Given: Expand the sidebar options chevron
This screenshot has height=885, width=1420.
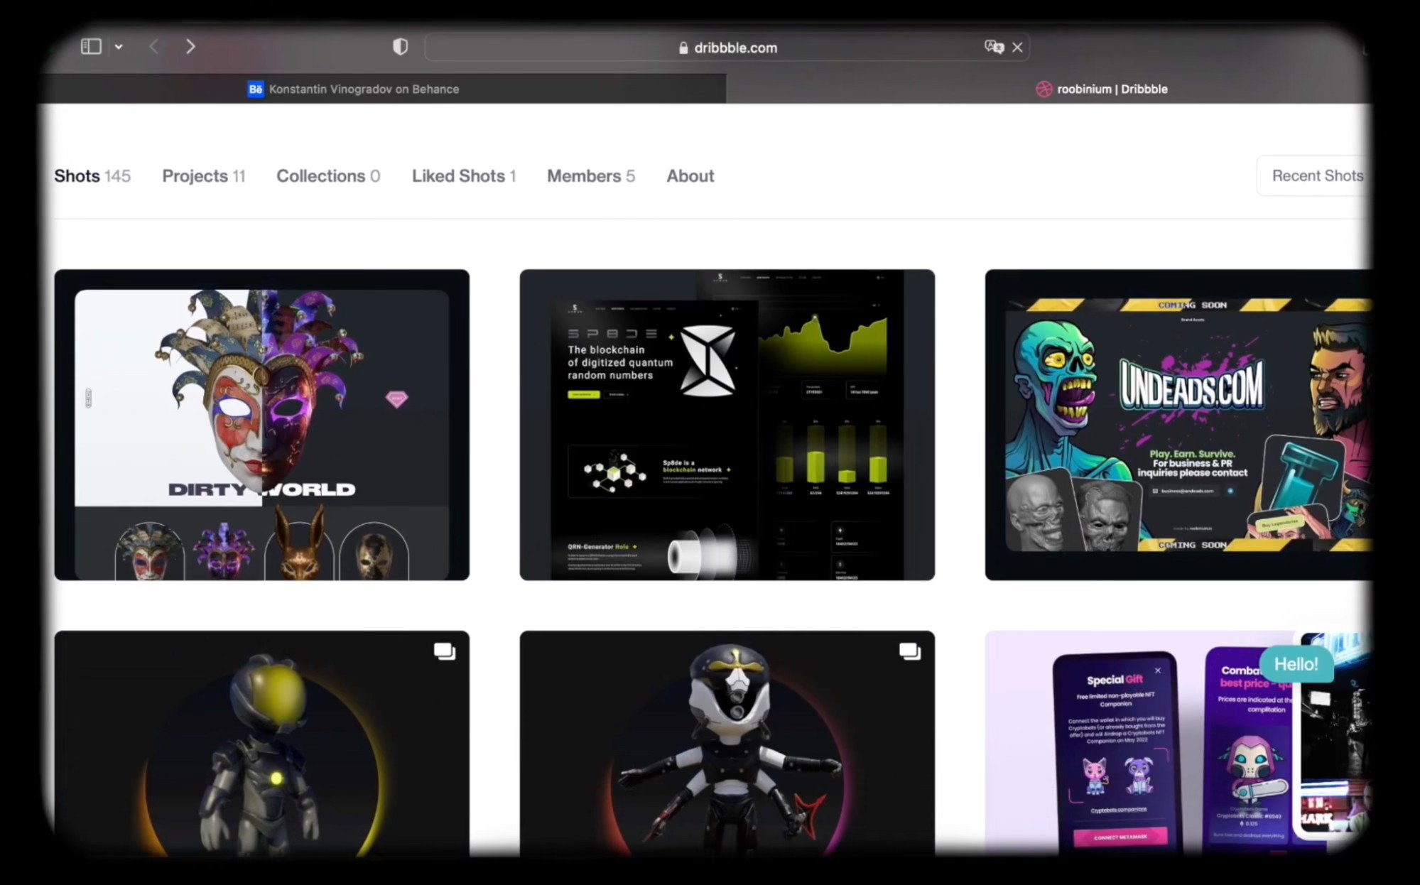Looking at the screenshot, I should (x=119, y=47).
